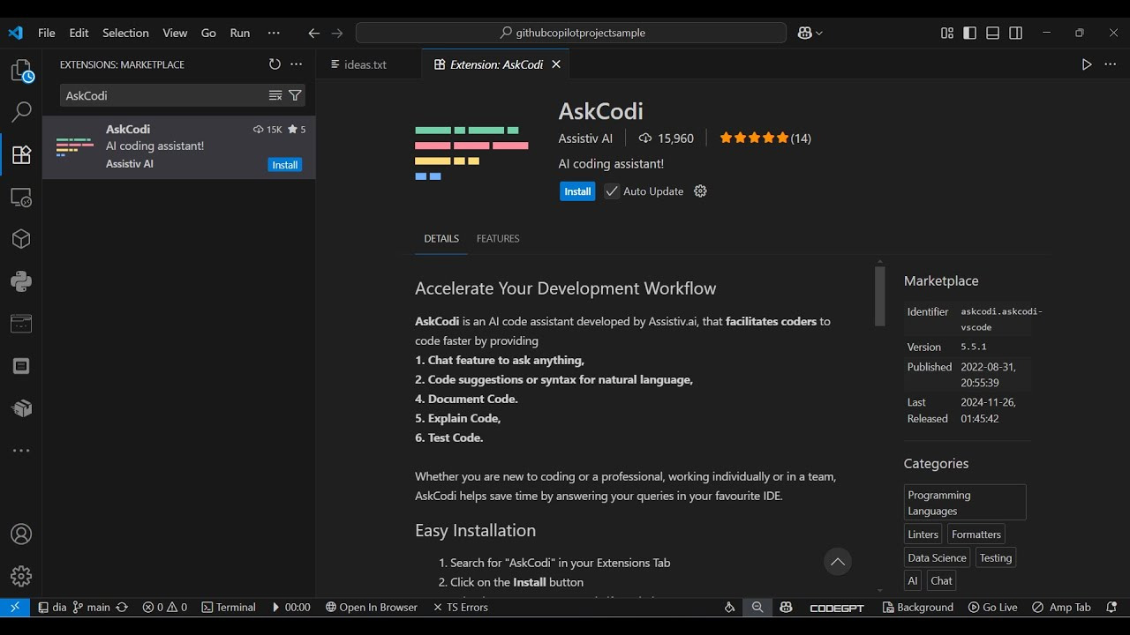The height and width of the screenshot is (635, 1130).
Task: Select the Testing category tag
Action: [x=996, y=557]
